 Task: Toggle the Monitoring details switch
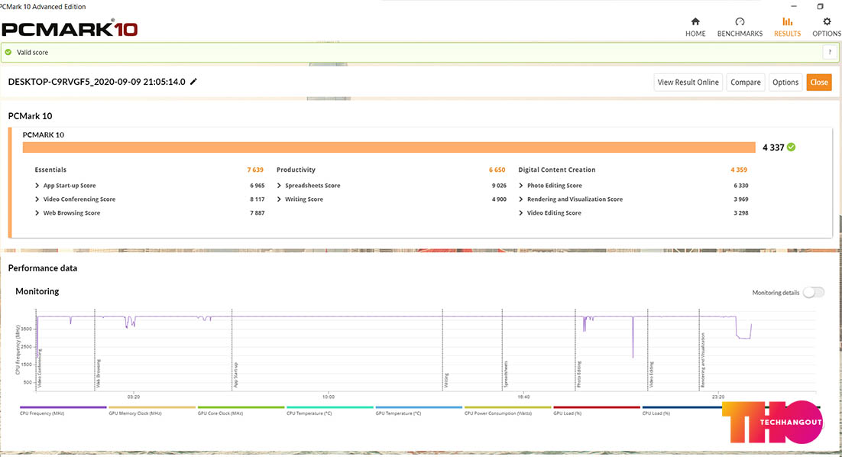coord(813,292)
